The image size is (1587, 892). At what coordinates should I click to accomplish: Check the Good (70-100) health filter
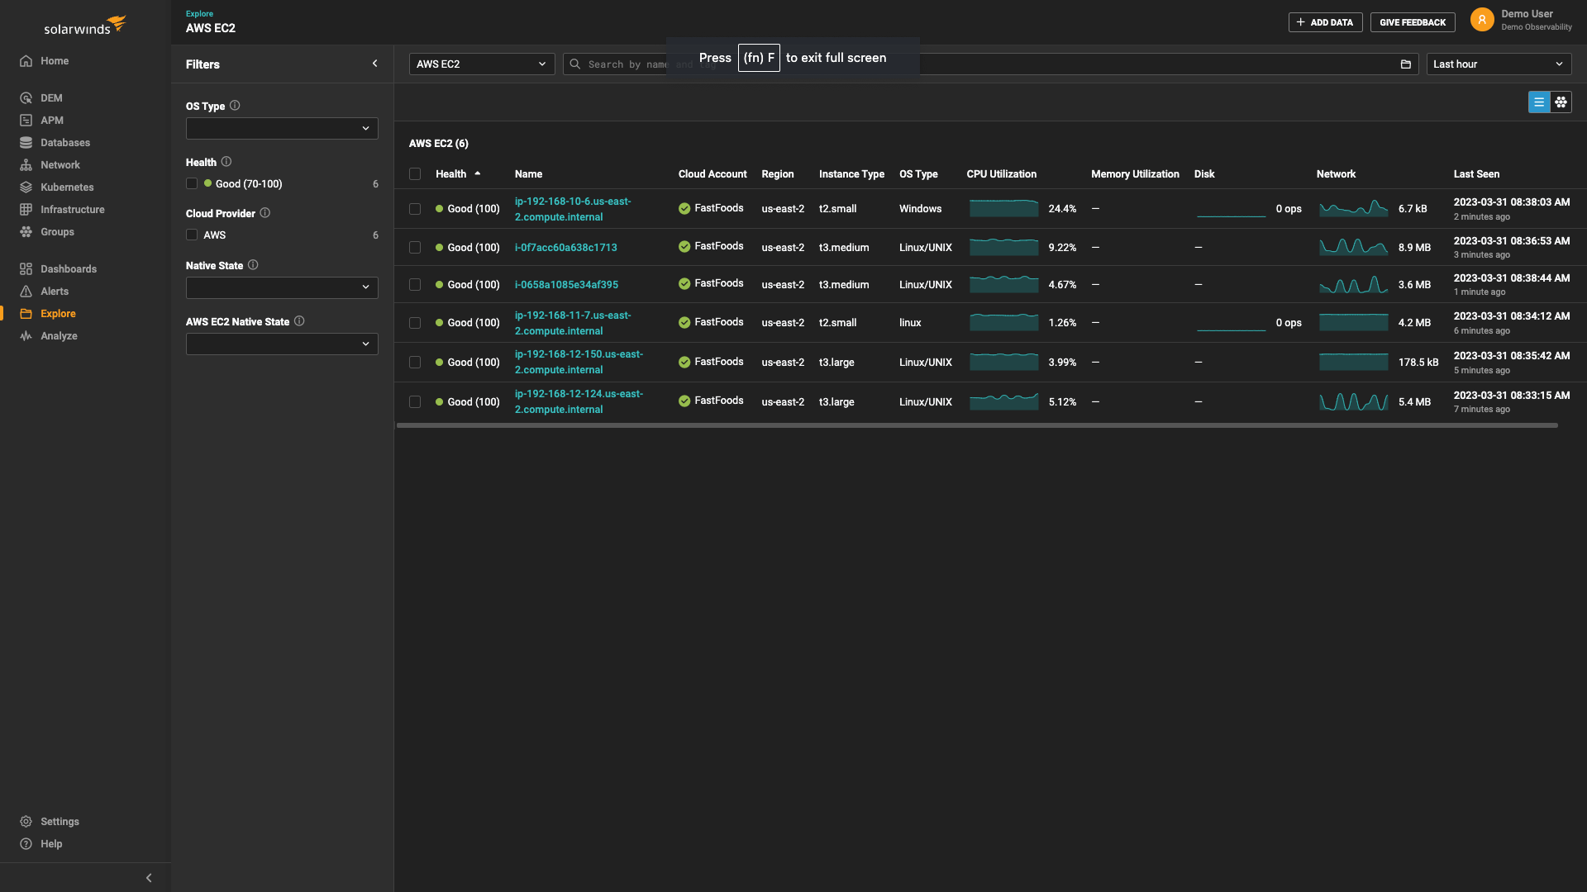click(x=192, y=183)
